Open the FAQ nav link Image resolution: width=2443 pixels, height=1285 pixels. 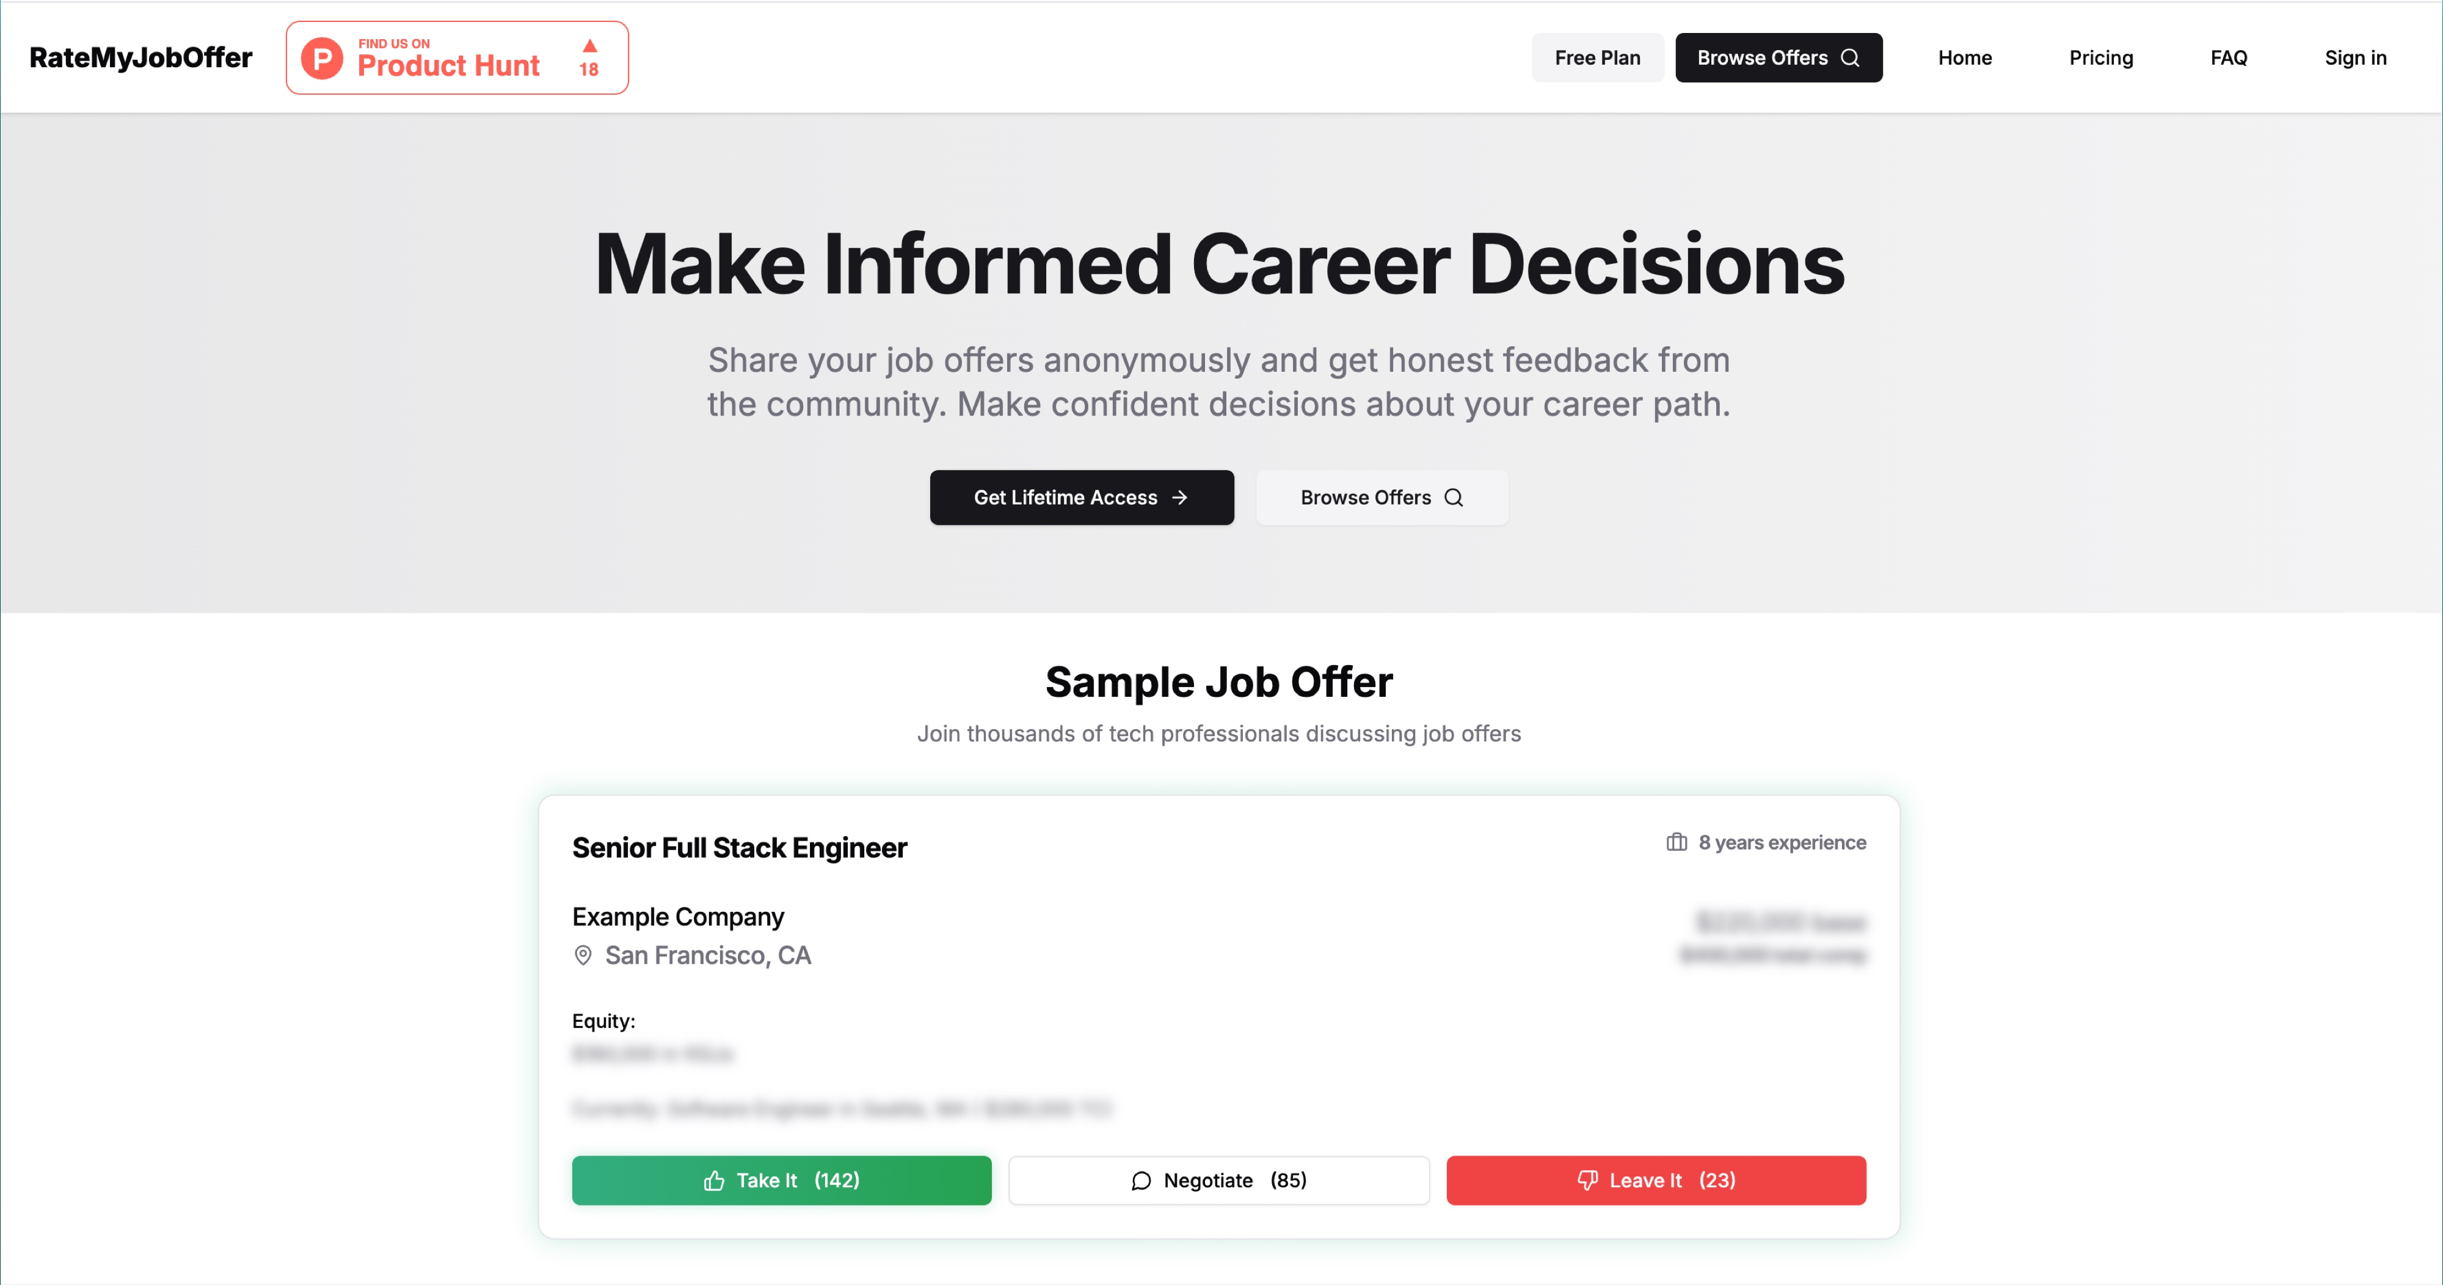[2229, 58]
